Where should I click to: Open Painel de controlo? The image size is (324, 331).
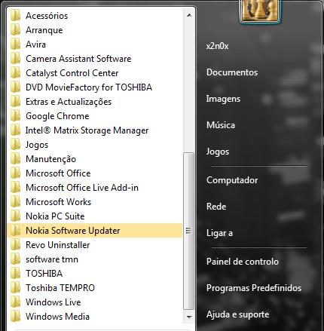243,262
